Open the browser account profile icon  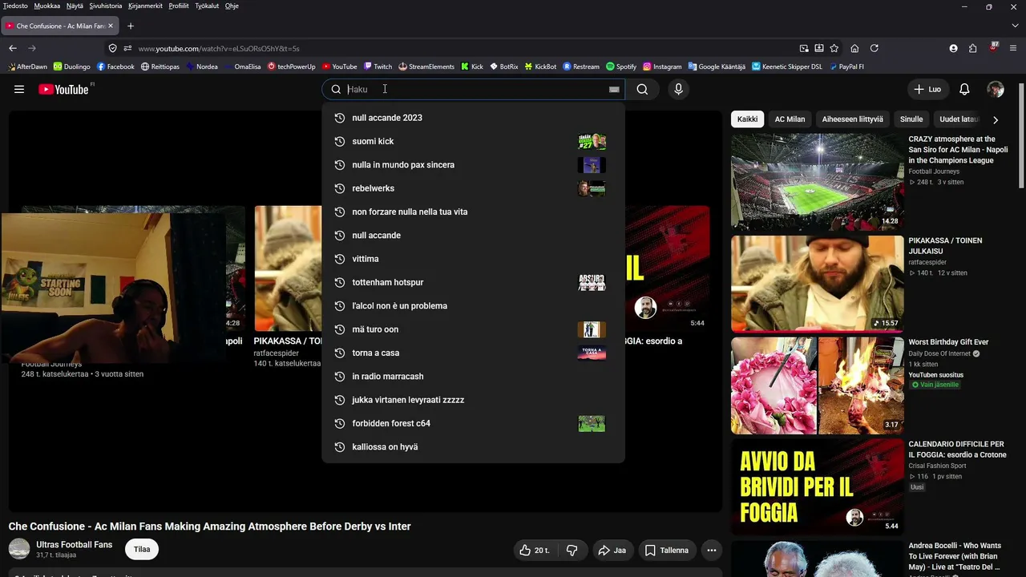pyautogui.click(x=953, y=48)
